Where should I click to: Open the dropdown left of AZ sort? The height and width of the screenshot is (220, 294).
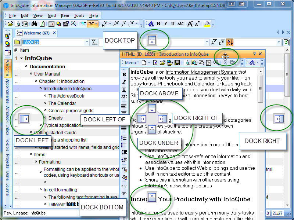pos(207,42)
